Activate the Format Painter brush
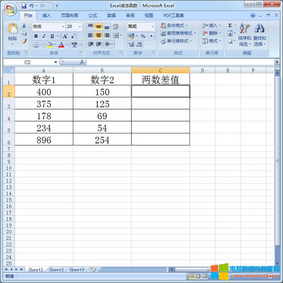283x283 pixels. (x=24, y=41)
